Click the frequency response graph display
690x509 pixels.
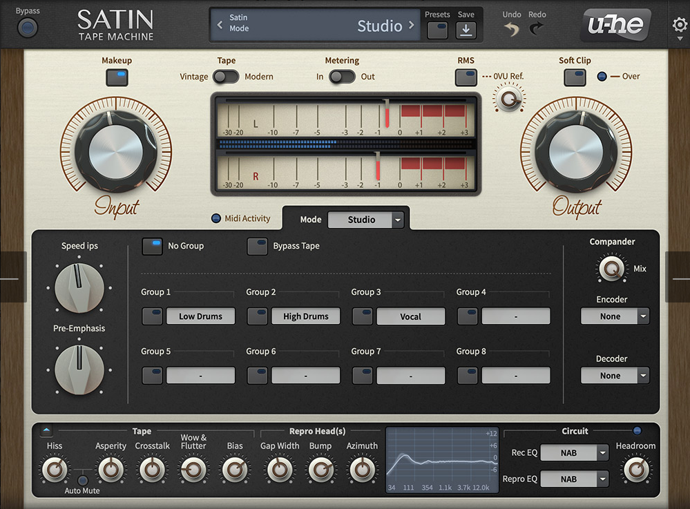coord(442,460)
